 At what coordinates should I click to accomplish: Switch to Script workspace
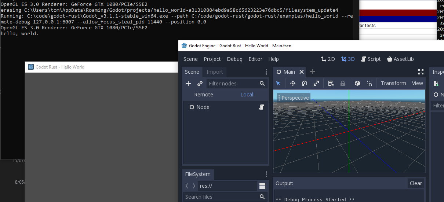(x=371, y=59)
